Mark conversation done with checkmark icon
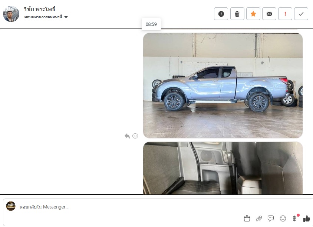The image size is (313, 227). (x=301, y=14)
